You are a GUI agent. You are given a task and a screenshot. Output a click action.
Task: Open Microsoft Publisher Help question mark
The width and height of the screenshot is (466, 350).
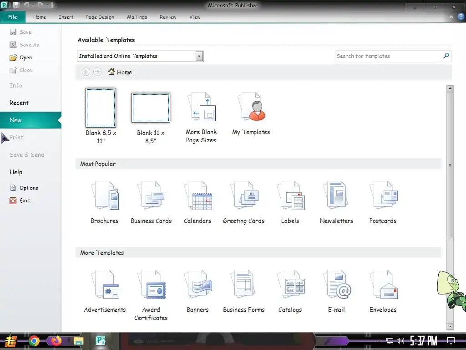click(x=461, y=17)
